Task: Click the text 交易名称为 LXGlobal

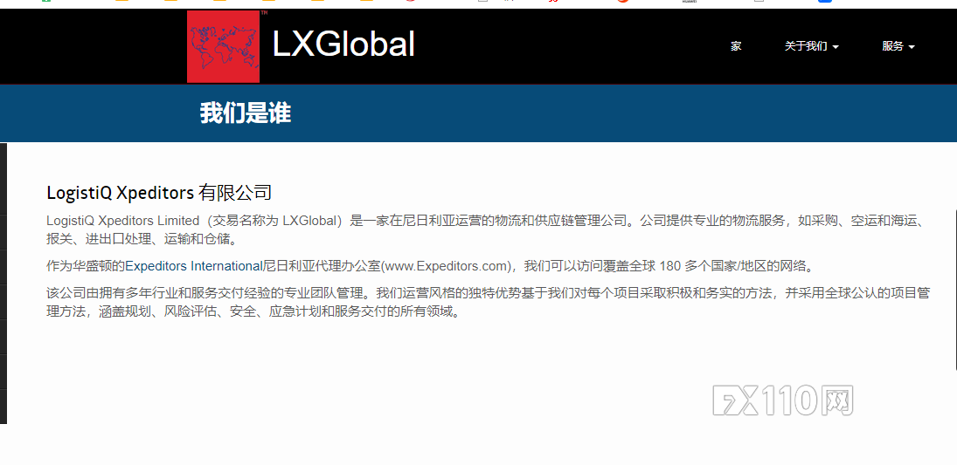Action: (x=275, y=221)
